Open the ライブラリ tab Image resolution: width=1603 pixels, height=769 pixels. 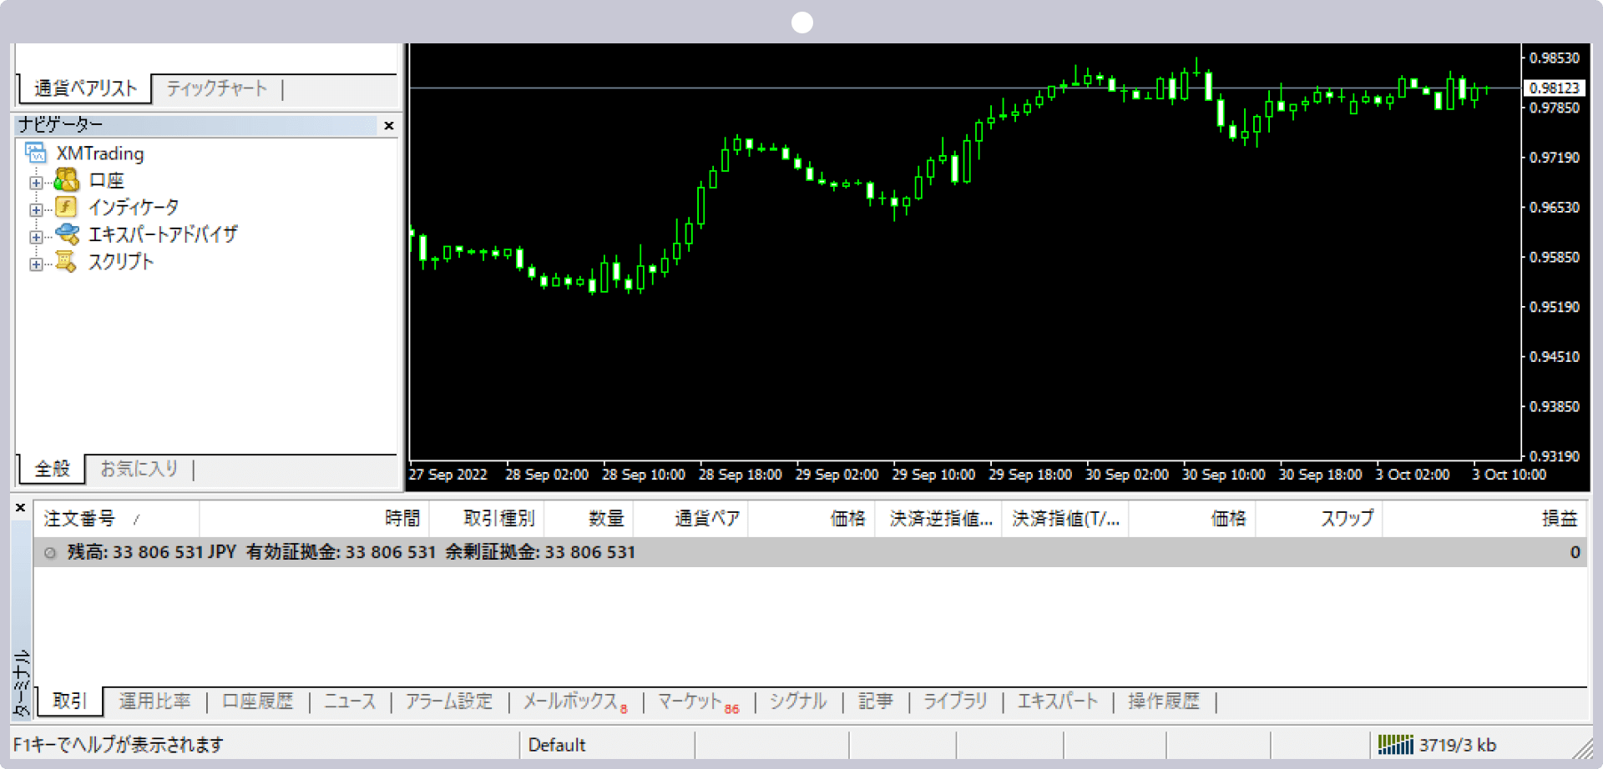pos(955,701)
